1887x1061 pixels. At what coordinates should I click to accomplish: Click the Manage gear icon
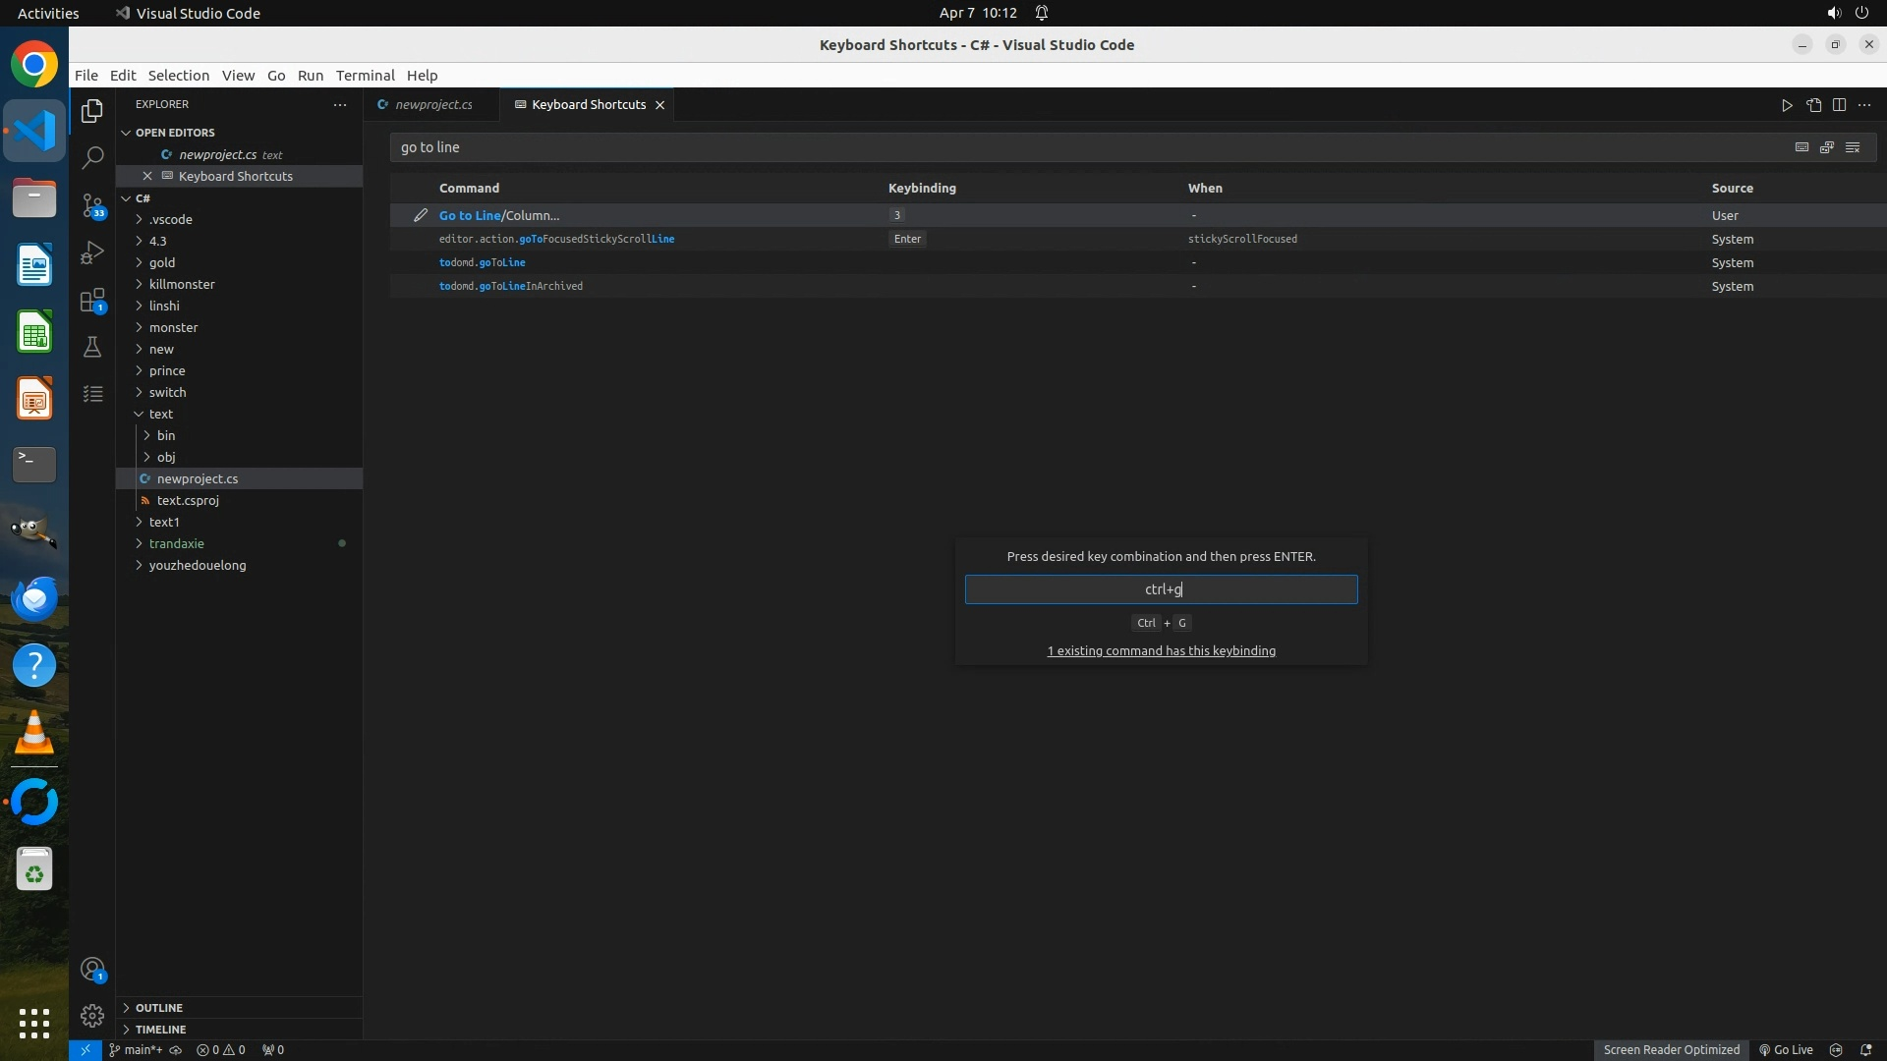click(x=92, y=1015)
